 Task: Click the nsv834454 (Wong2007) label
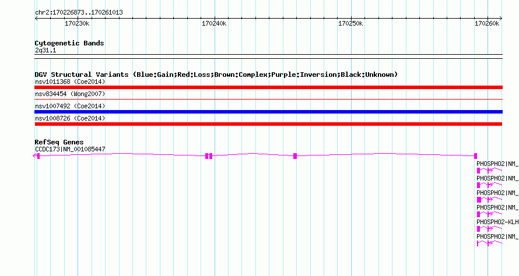coord(70,94)
